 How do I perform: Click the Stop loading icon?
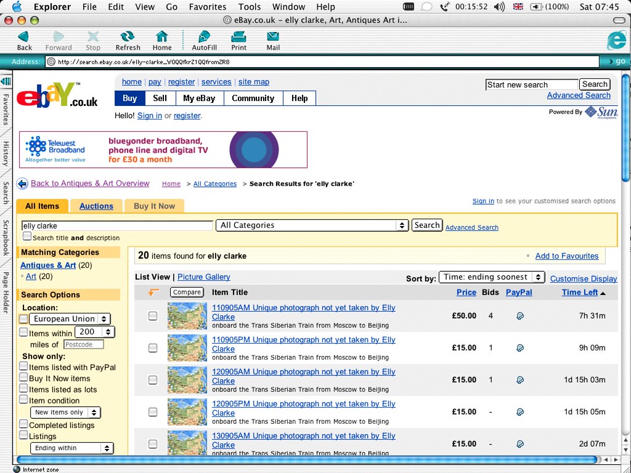pyautogui.click(x=93, y=40)
